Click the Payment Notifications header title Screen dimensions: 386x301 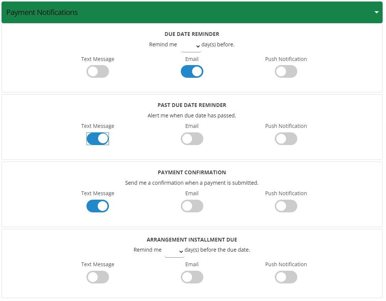click(x=42, y=12)
